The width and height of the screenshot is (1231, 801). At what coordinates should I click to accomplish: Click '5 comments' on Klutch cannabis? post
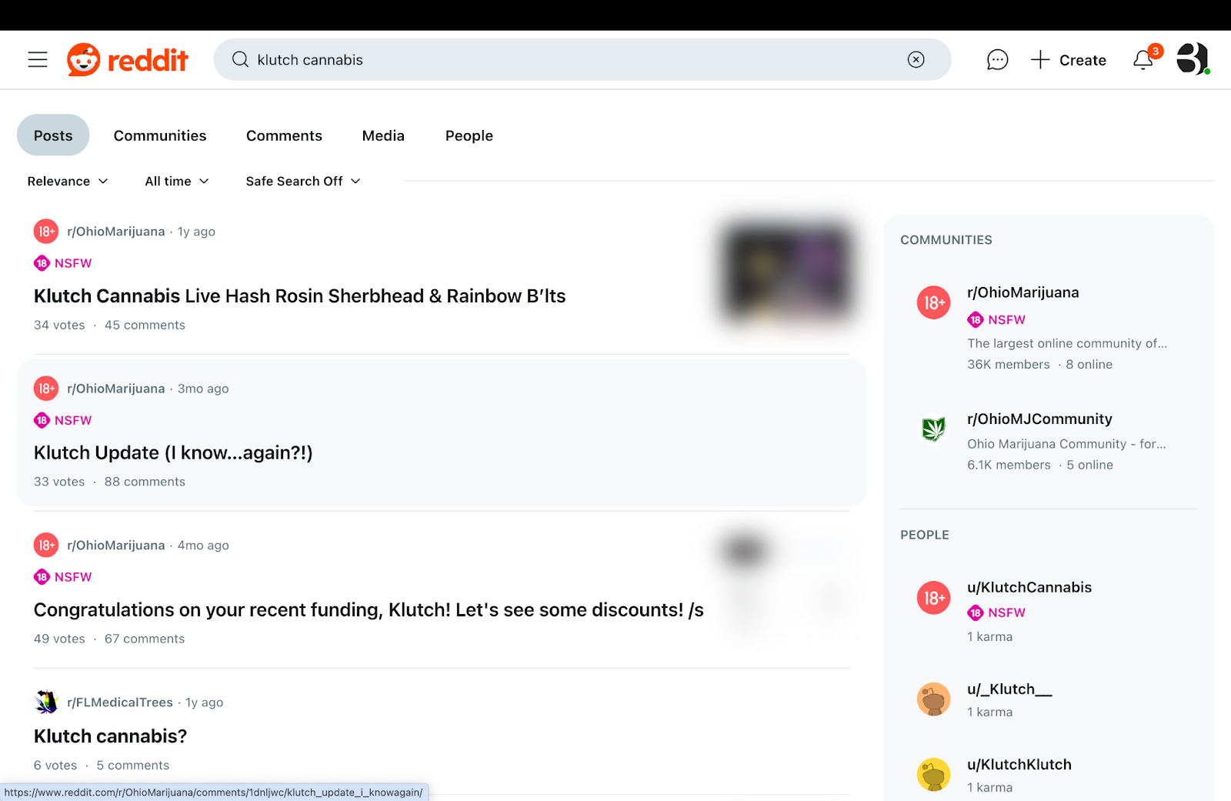132,766
